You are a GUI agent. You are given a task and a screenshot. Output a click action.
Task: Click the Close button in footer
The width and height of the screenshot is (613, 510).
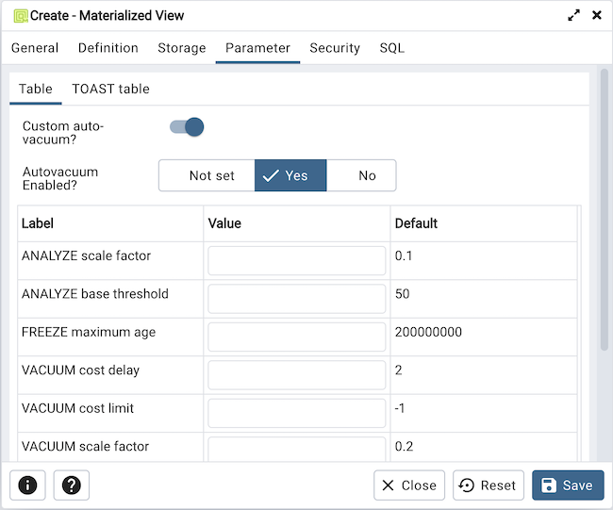coord(409,485)
